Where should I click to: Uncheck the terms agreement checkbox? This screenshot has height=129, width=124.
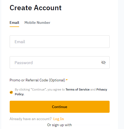11,92
